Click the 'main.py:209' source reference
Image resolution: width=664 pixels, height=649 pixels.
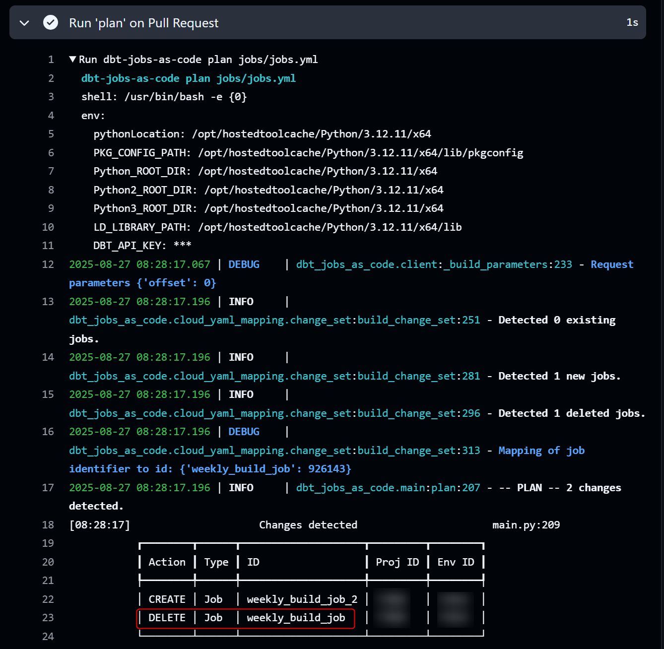coord(526,525)
